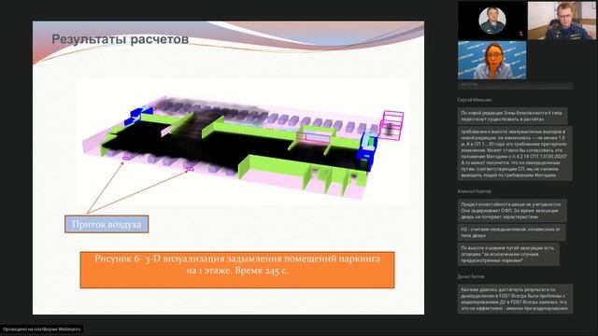The image size is (598, 336).
Task: Click chat message about Зоны безопасности 4 типа
Action: tap(512, 116)
